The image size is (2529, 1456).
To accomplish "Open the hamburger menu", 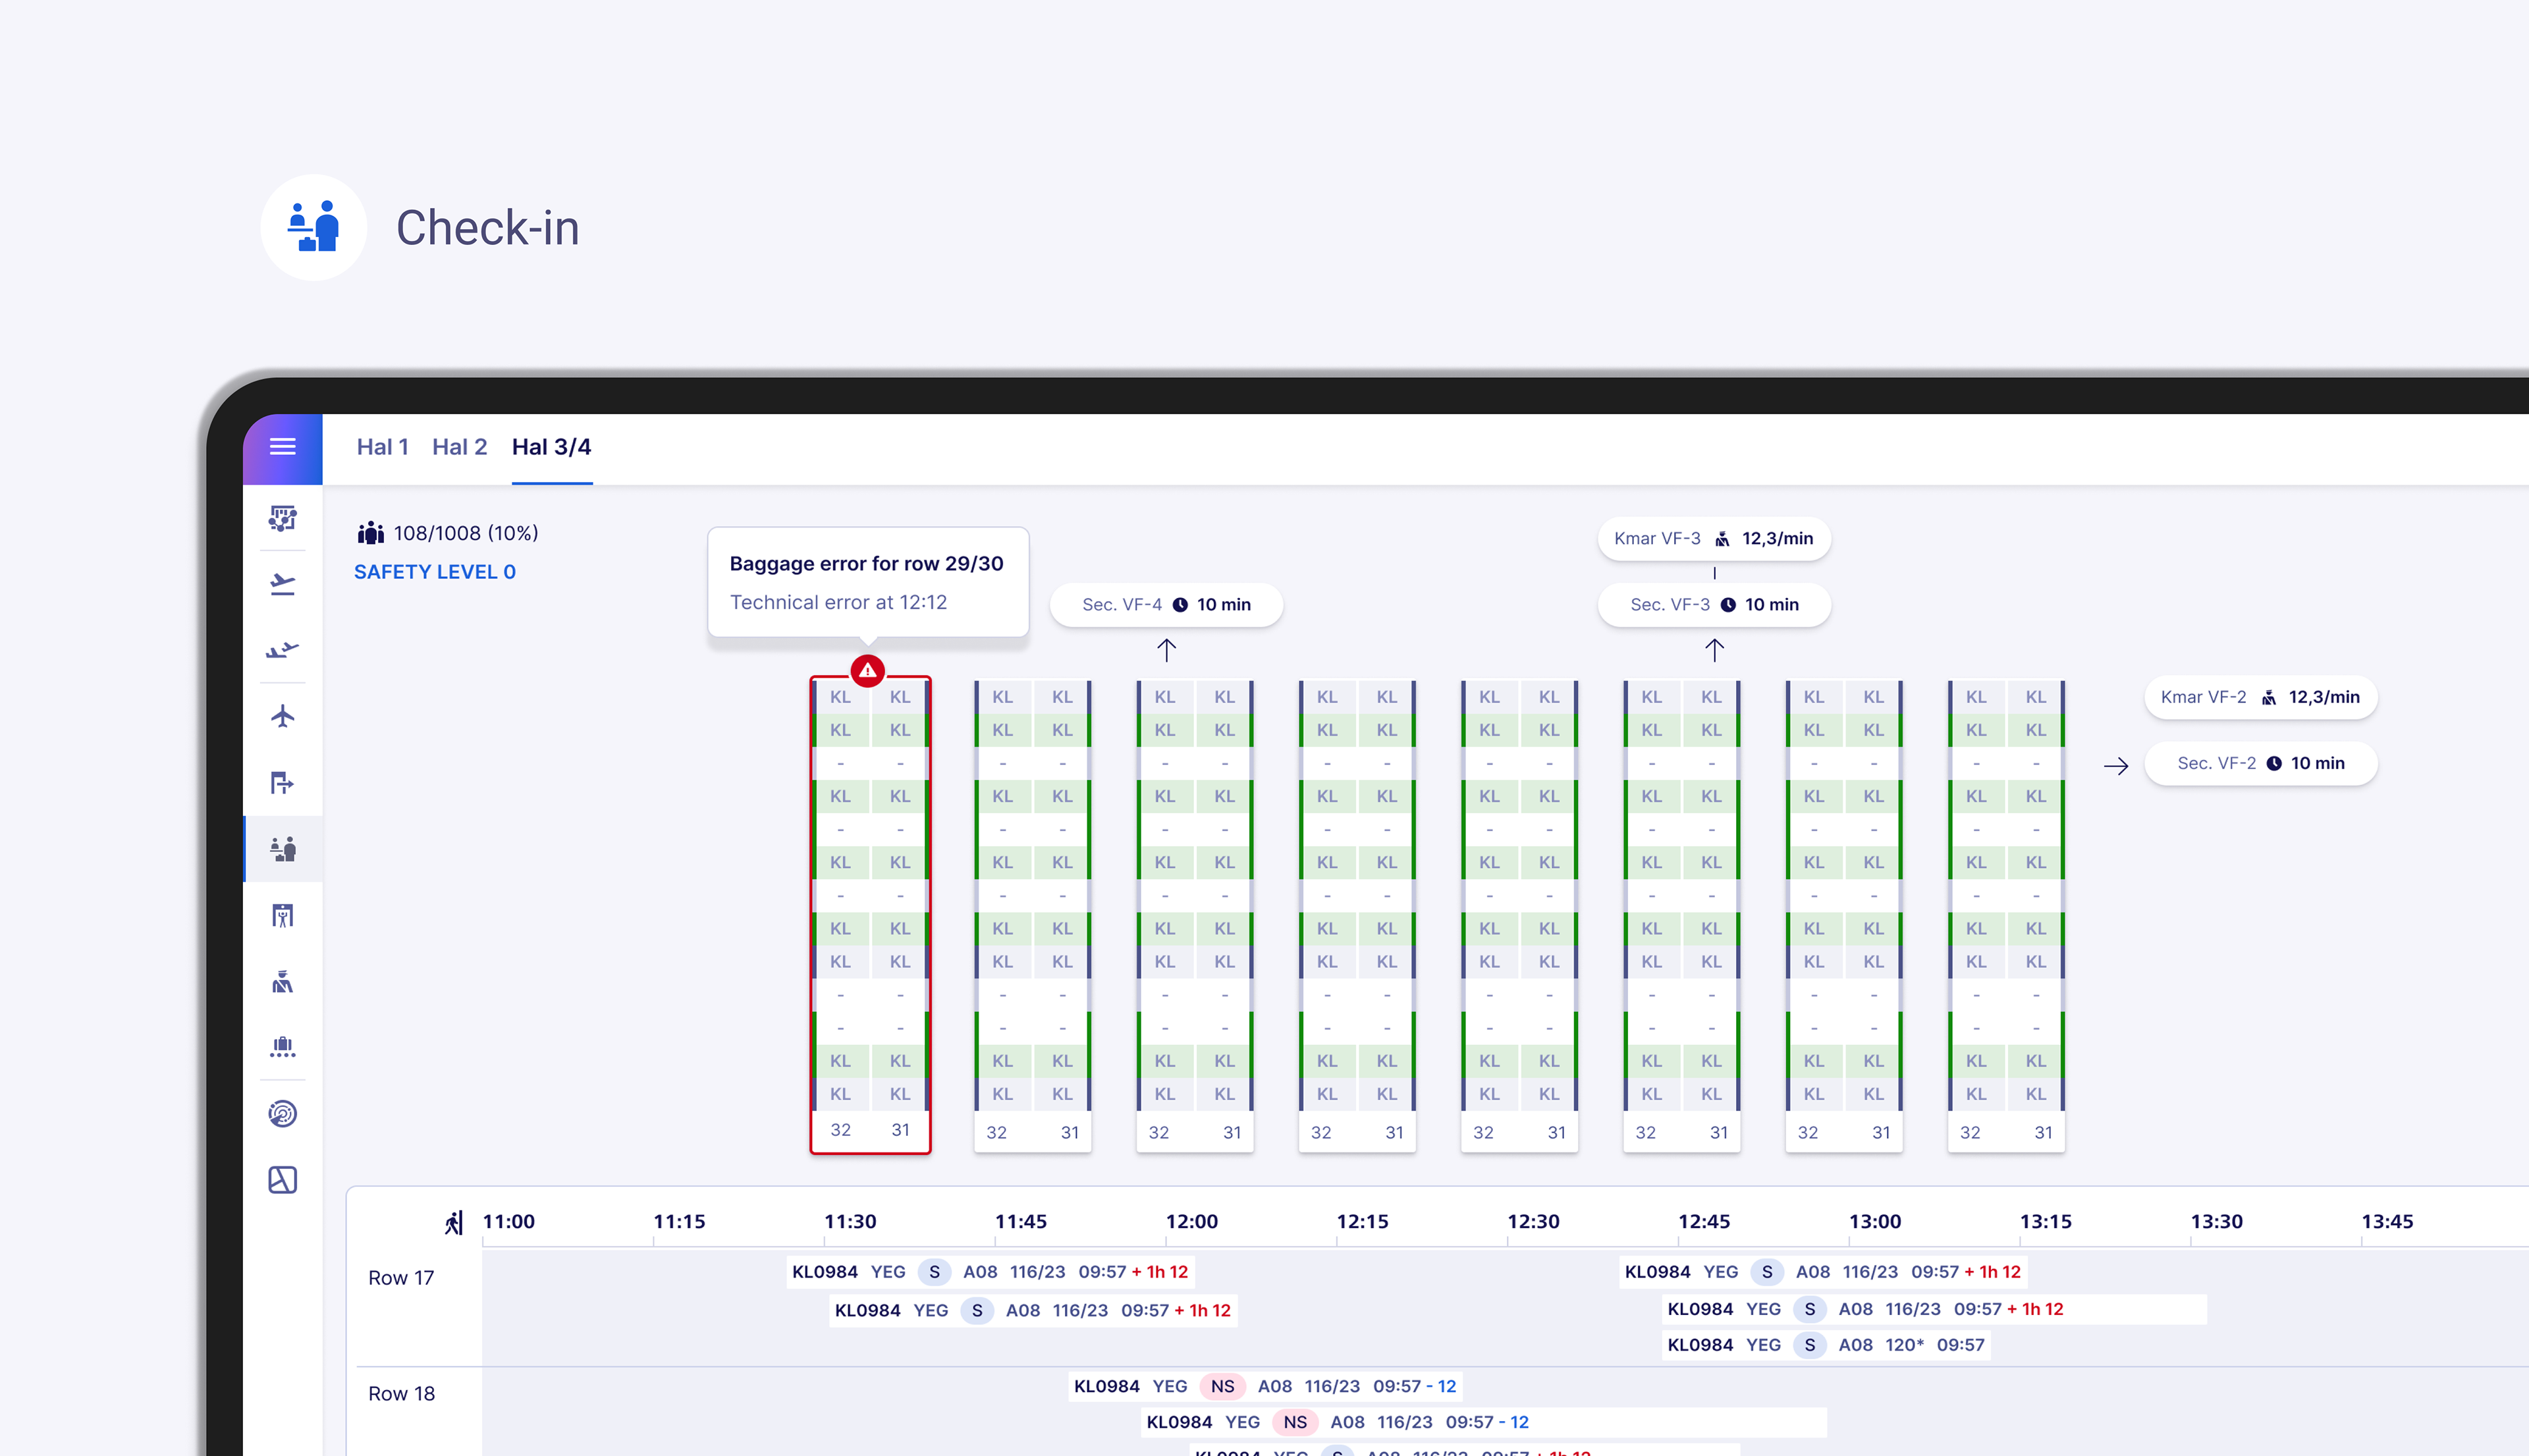I will tap(282, 447).
